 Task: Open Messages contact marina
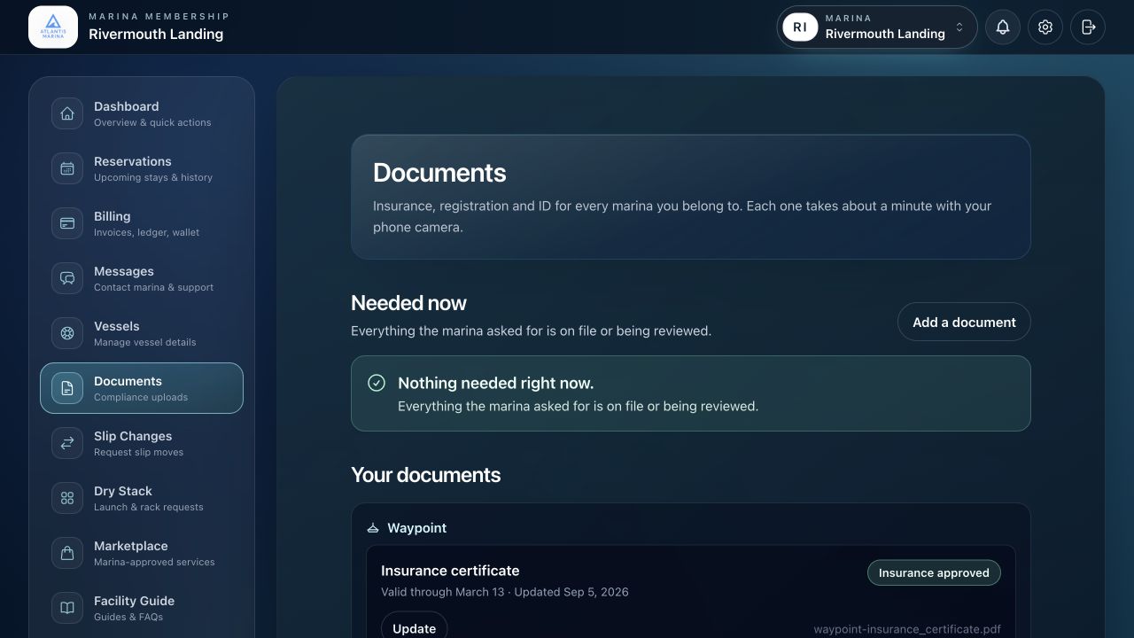(142, 278)
